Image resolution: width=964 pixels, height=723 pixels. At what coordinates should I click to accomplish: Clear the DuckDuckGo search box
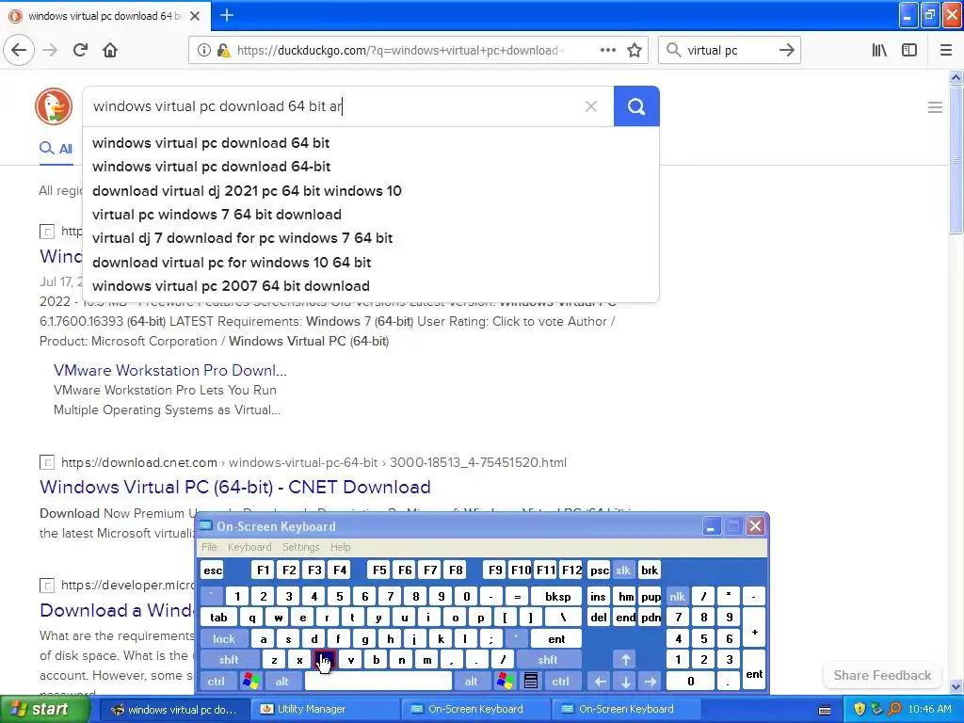click(x=591, y=106)
